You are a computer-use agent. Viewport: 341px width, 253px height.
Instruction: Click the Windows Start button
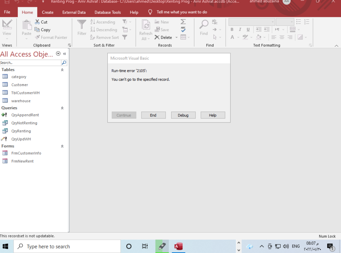pyautogui.click(x=6, y=246)
